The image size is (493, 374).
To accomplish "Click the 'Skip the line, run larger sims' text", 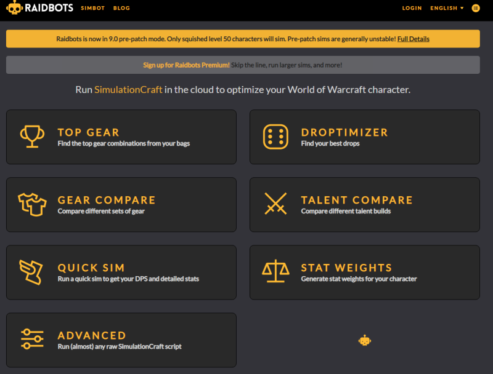I will click(287, 65).
